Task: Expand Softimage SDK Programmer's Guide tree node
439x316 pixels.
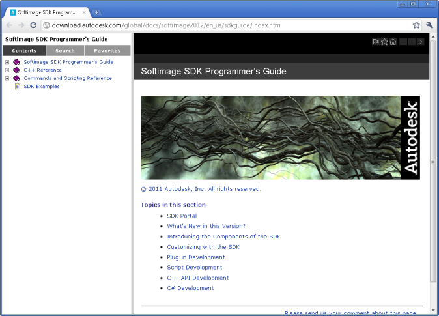Action: point(7,62)
